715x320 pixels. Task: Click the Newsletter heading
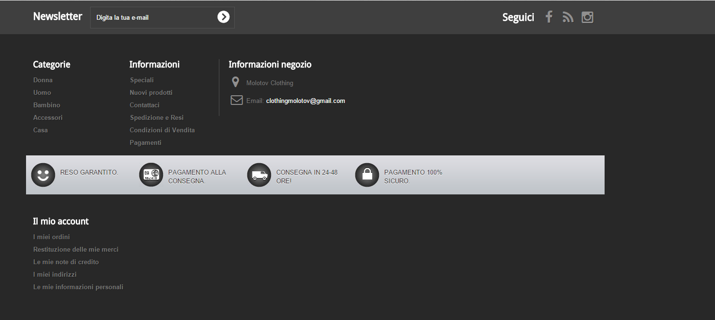58,16
